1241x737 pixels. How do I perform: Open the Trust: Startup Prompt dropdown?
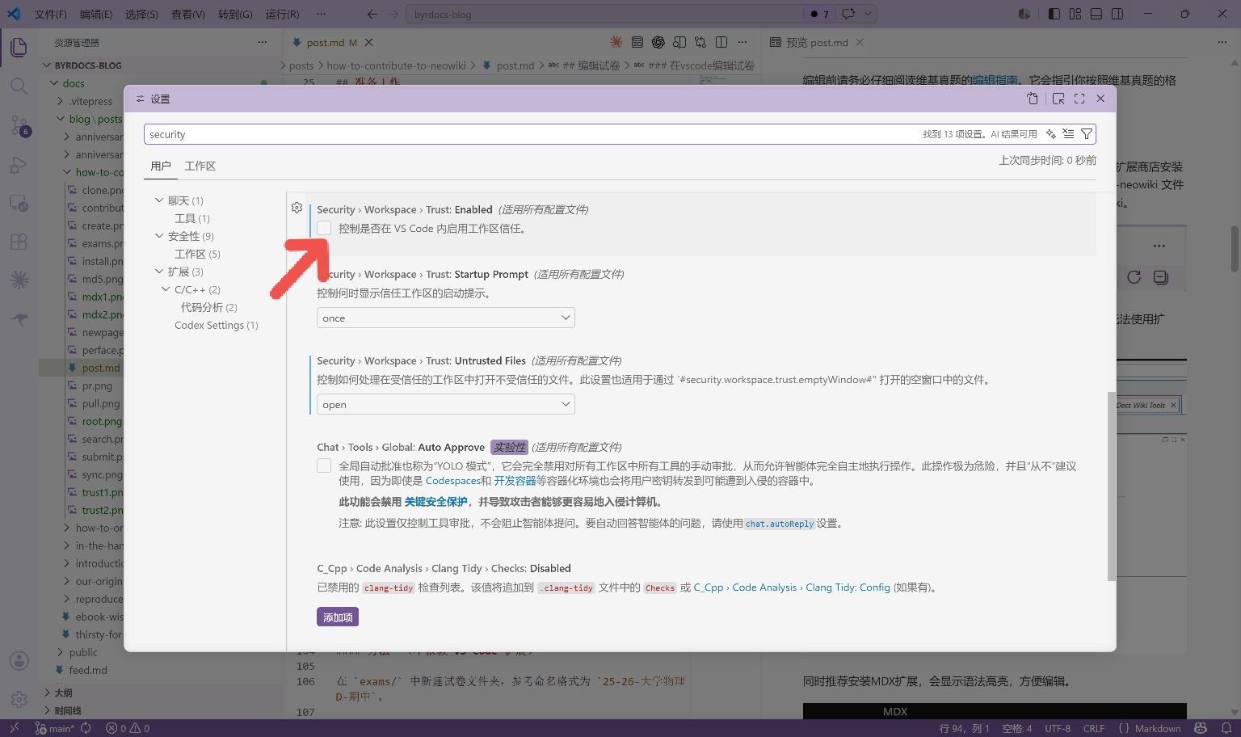click(446, 318)
